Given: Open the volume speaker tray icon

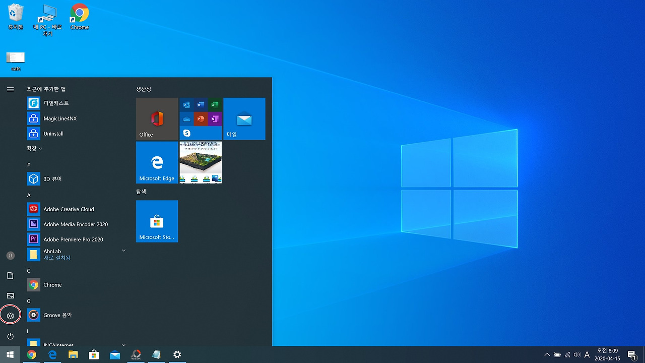Looking at the screenshot, I should [x=577, y=354].
